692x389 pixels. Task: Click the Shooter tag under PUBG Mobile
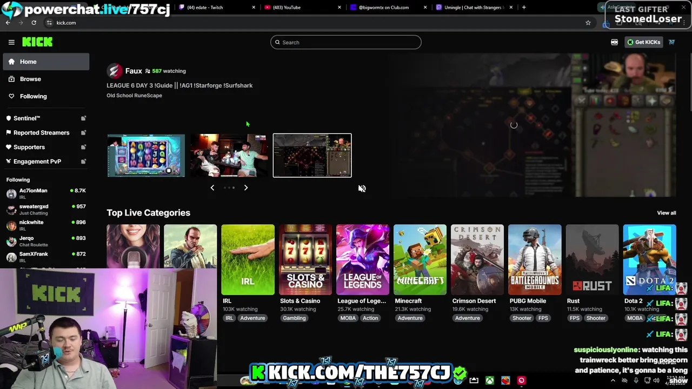(522, 318)
